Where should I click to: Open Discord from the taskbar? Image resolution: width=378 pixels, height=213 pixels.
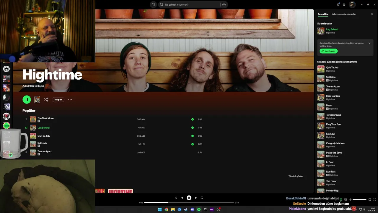coord(192,209)
